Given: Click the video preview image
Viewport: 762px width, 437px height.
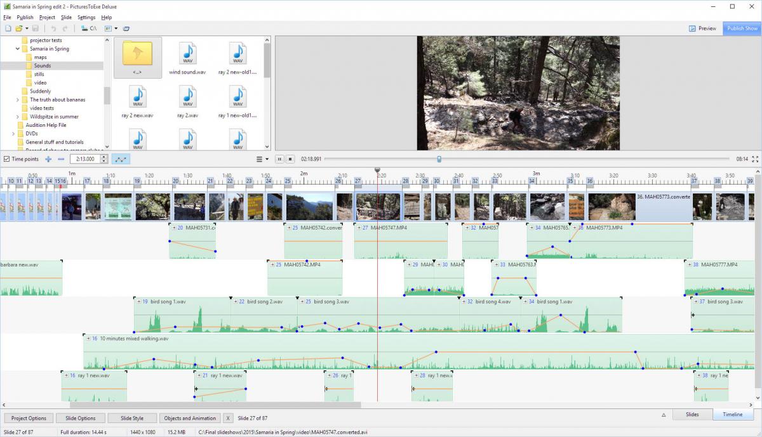Looking at the screenshot, I should pos(518,93).
